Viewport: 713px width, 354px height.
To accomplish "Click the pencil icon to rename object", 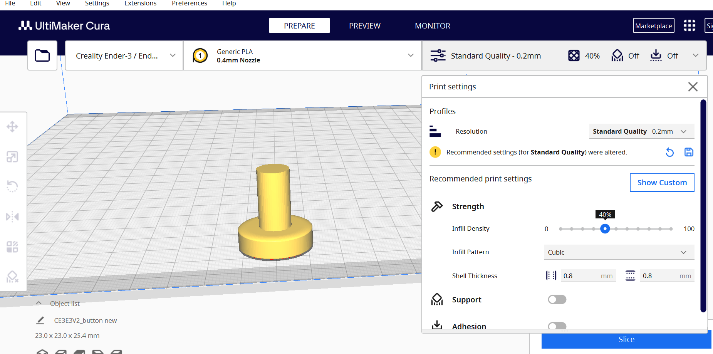I will click(40, 320).
